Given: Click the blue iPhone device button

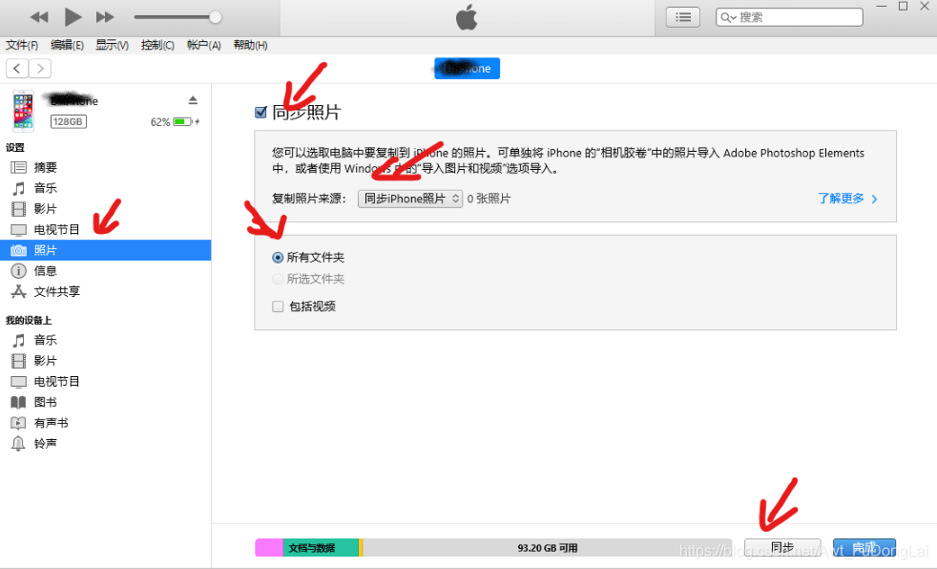Looking at the screenshot, I should point(468,68).
